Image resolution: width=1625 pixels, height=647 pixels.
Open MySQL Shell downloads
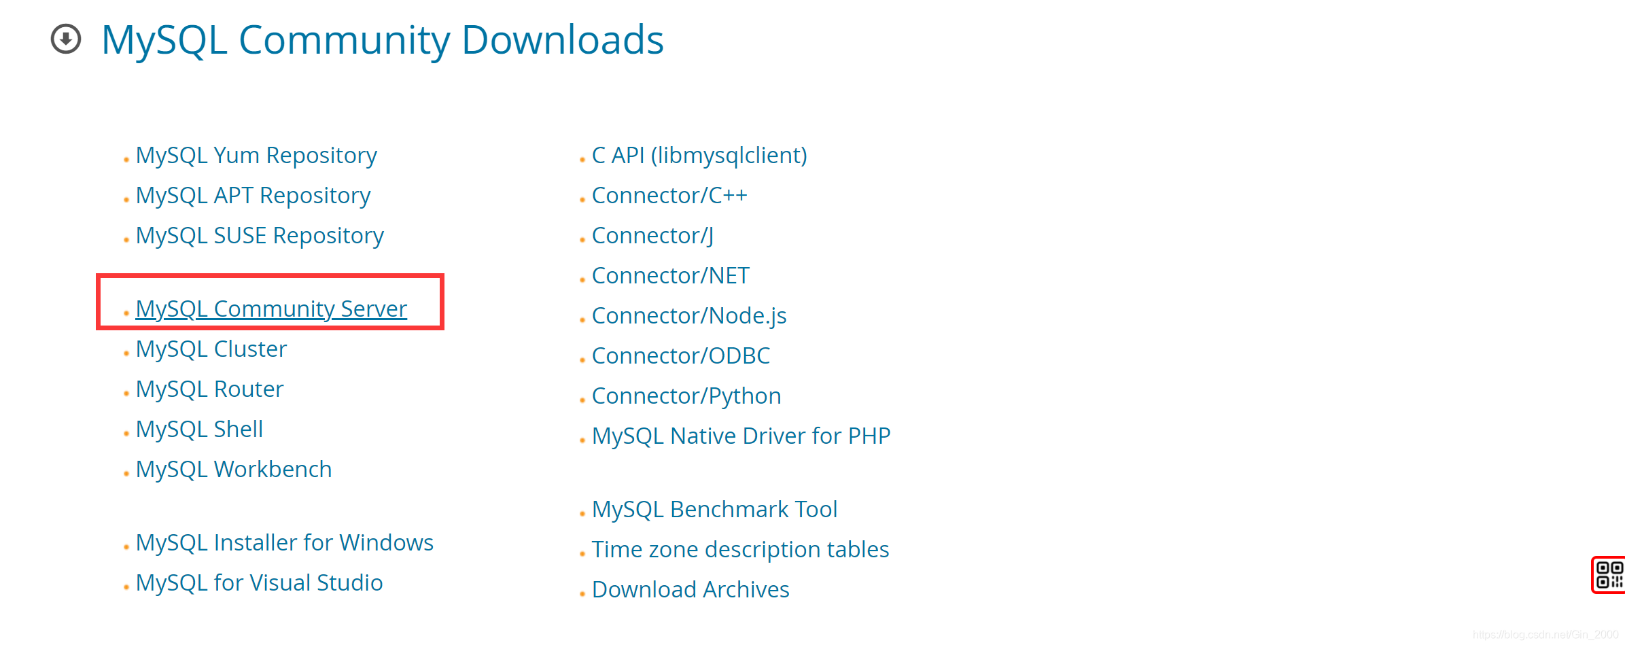point(199,428)
